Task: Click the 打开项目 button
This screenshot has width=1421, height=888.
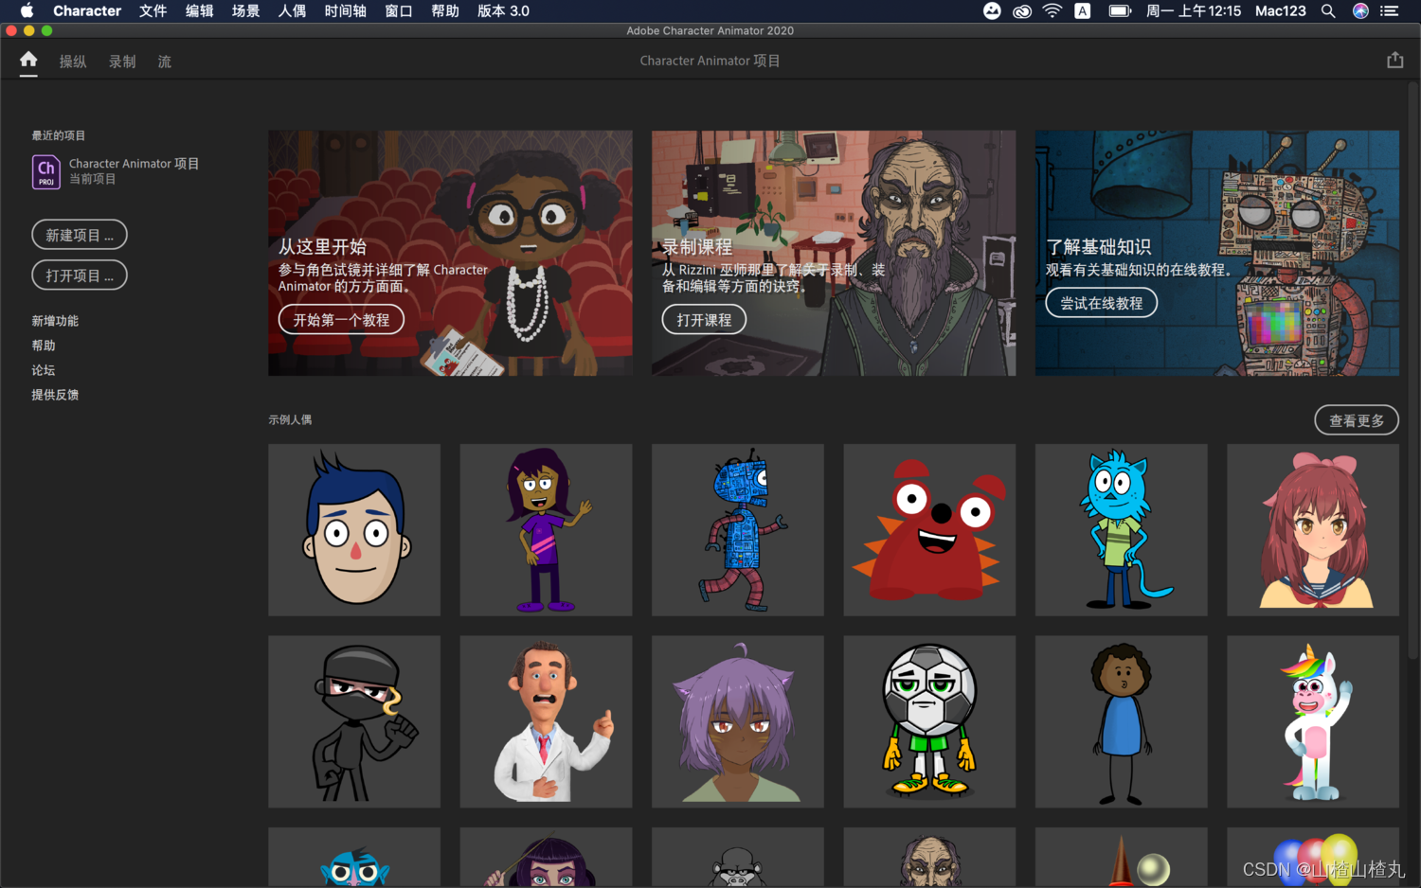Action: point(80,275)
